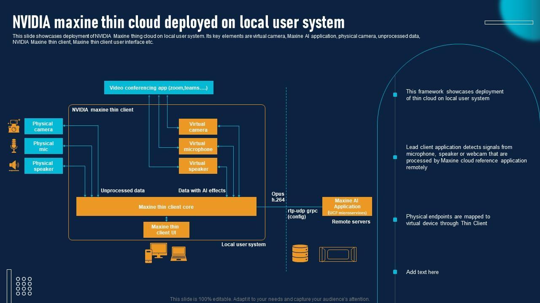Image resolution: width=540 pixels, height=303 pixels.
Task: Click the slide title heading text
Action: [x=178, y=22]
